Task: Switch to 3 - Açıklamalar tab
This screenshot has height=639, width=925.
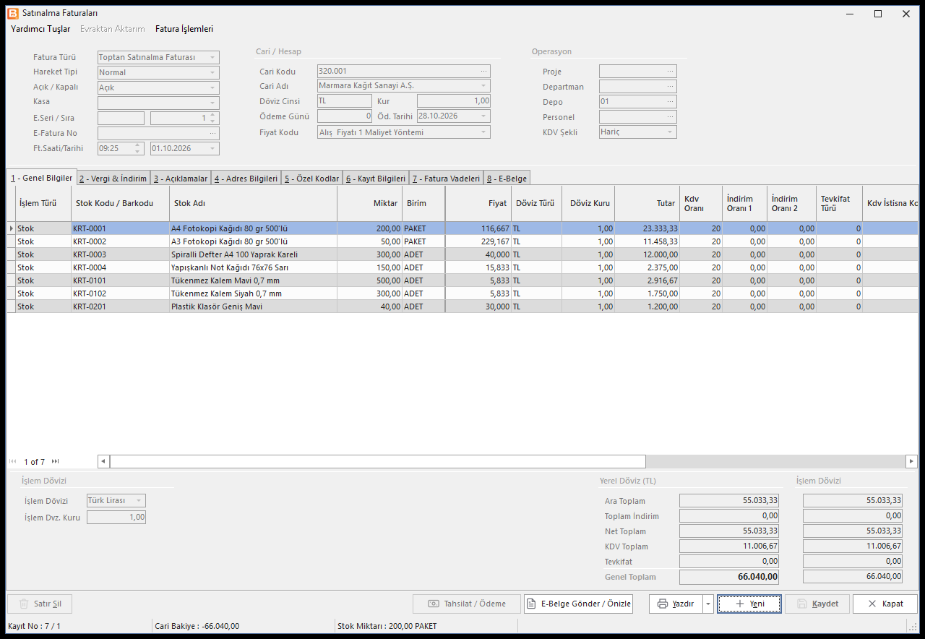Action: click(x=181, y=179)
